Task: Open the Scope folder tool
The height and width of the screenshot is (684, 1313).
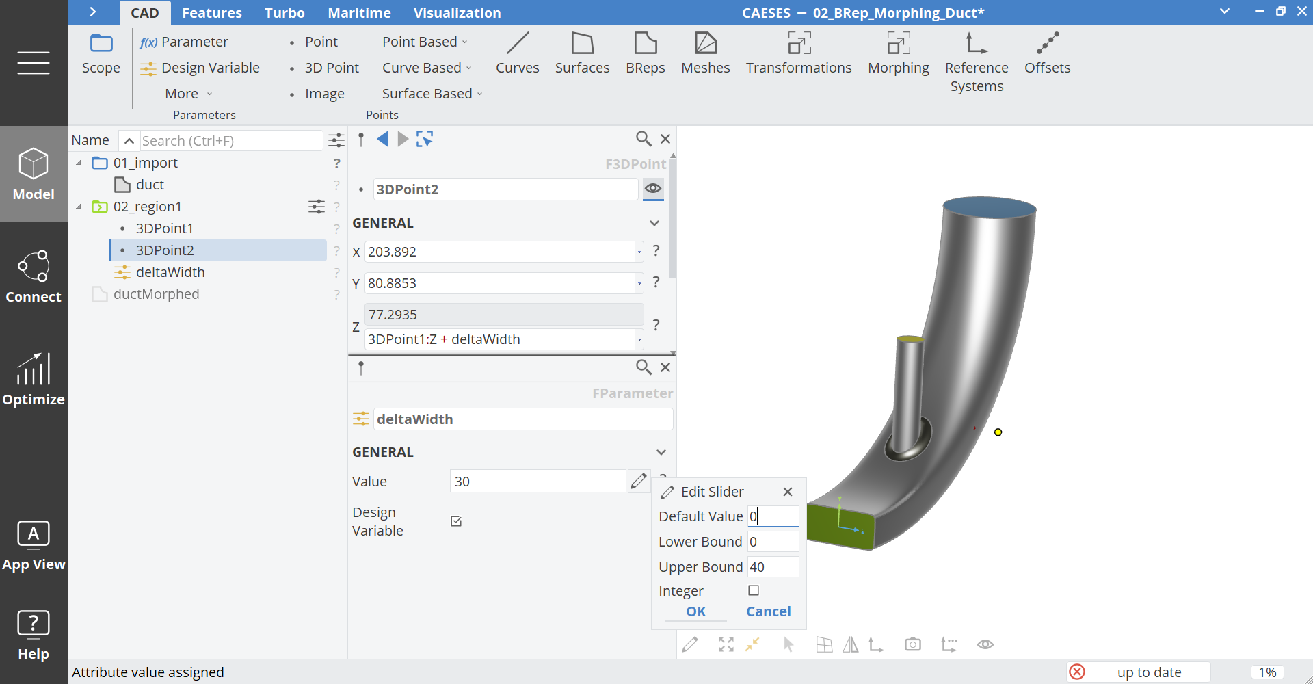Action: pyautogui.click(x=101, y=53)
